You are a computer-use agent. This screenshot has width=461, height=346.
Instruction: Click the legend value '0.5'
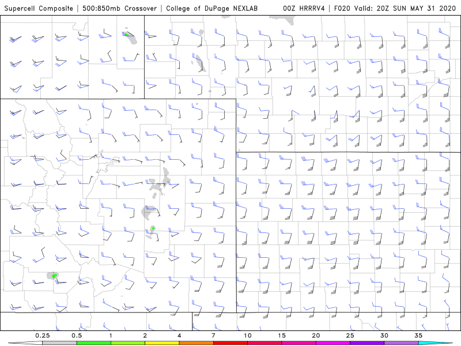coord(77,336)
